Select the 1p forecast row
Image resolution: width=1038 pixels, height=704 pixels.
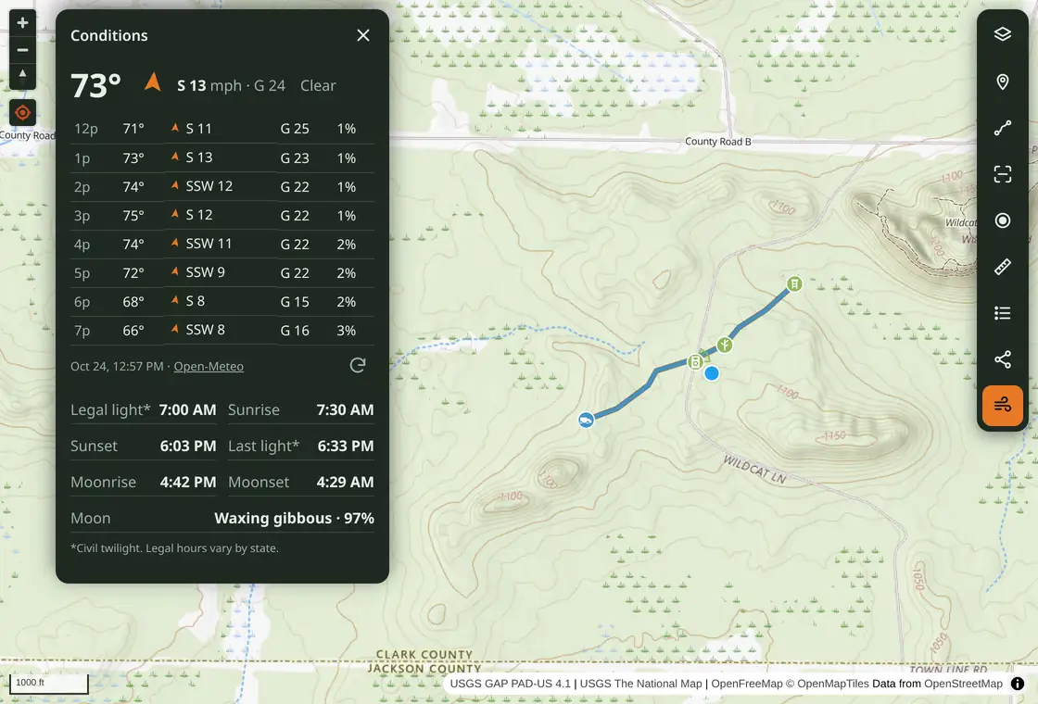[222, 157]
